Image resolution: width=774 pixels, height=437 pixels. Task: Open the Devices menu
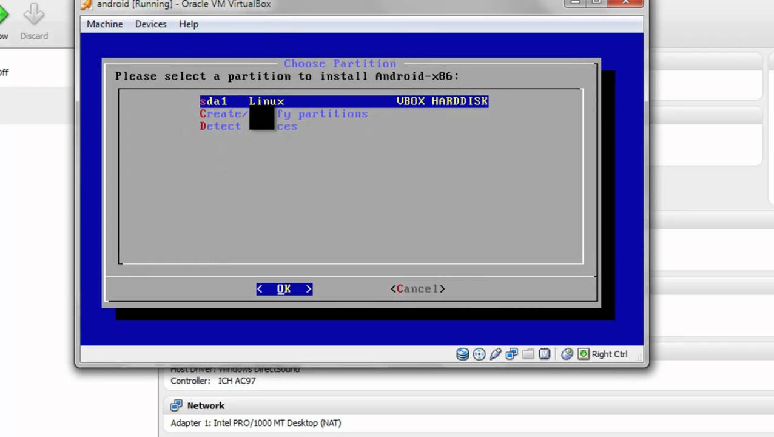(x=150, y=24)
